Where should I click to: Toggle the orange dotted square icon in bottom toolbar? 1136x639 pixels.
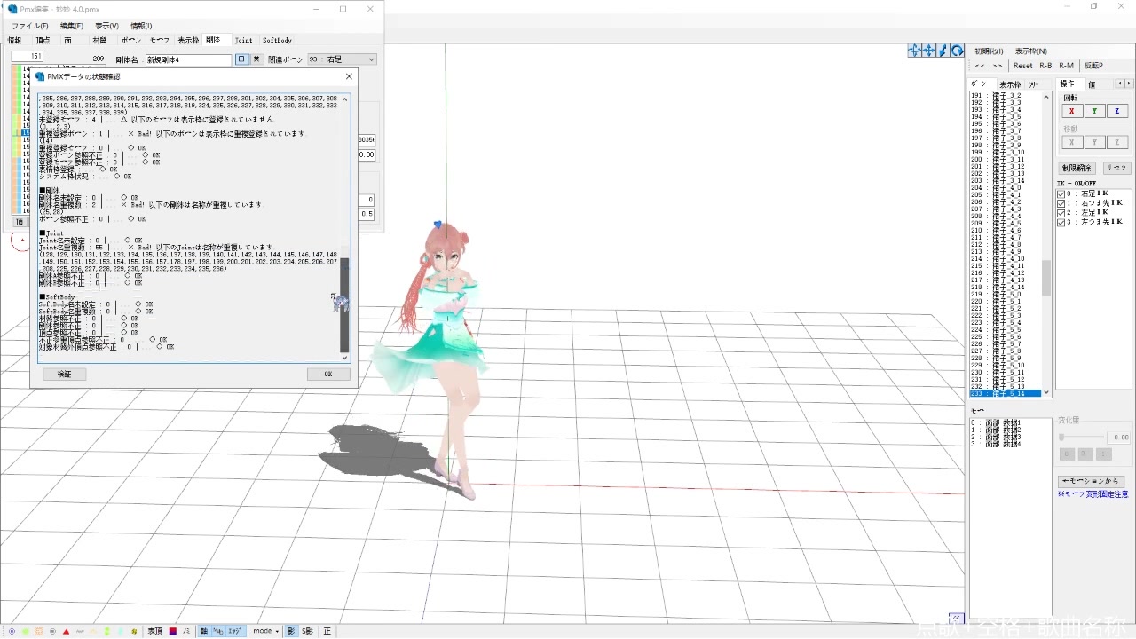[39, 631]
